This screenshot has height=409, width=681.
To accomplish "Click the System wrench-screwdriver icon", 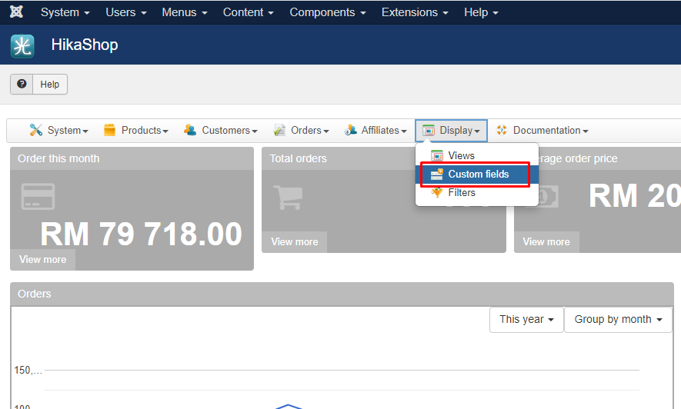I will pyautogui.click(x=35, y=130).
